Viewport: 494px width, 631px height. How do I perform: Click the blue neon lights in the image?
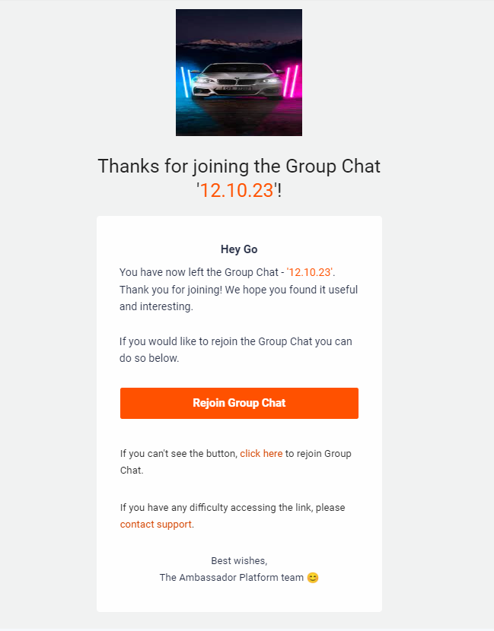coord(186,83)
